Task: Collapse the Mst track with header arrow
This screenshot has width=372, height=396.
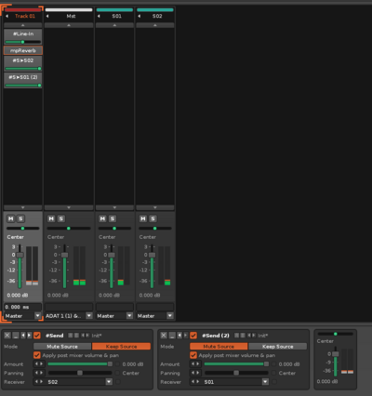Action: (47, 16)
